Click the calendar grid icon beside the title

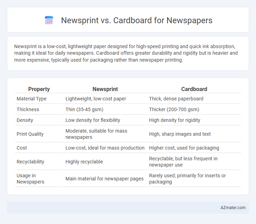click(x=49, y=20)
